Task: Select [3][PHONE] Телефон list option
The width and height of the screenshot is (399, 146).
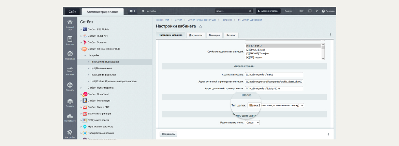Action: tap(283, 54)
